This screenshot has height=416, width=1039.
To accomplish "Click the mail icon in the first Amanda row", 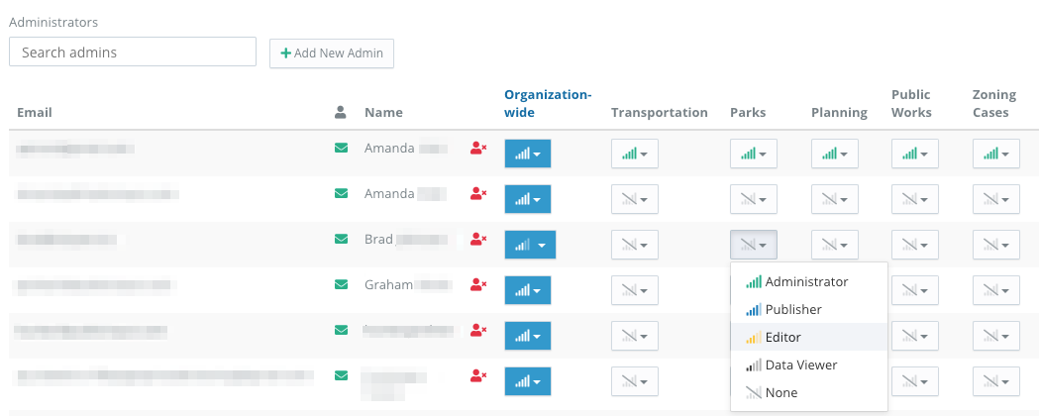I will coord(342,149).
